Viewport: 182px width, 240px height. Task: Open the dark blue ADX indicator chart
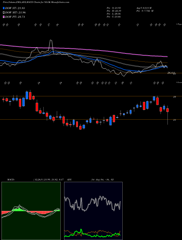tap(93, 211)
